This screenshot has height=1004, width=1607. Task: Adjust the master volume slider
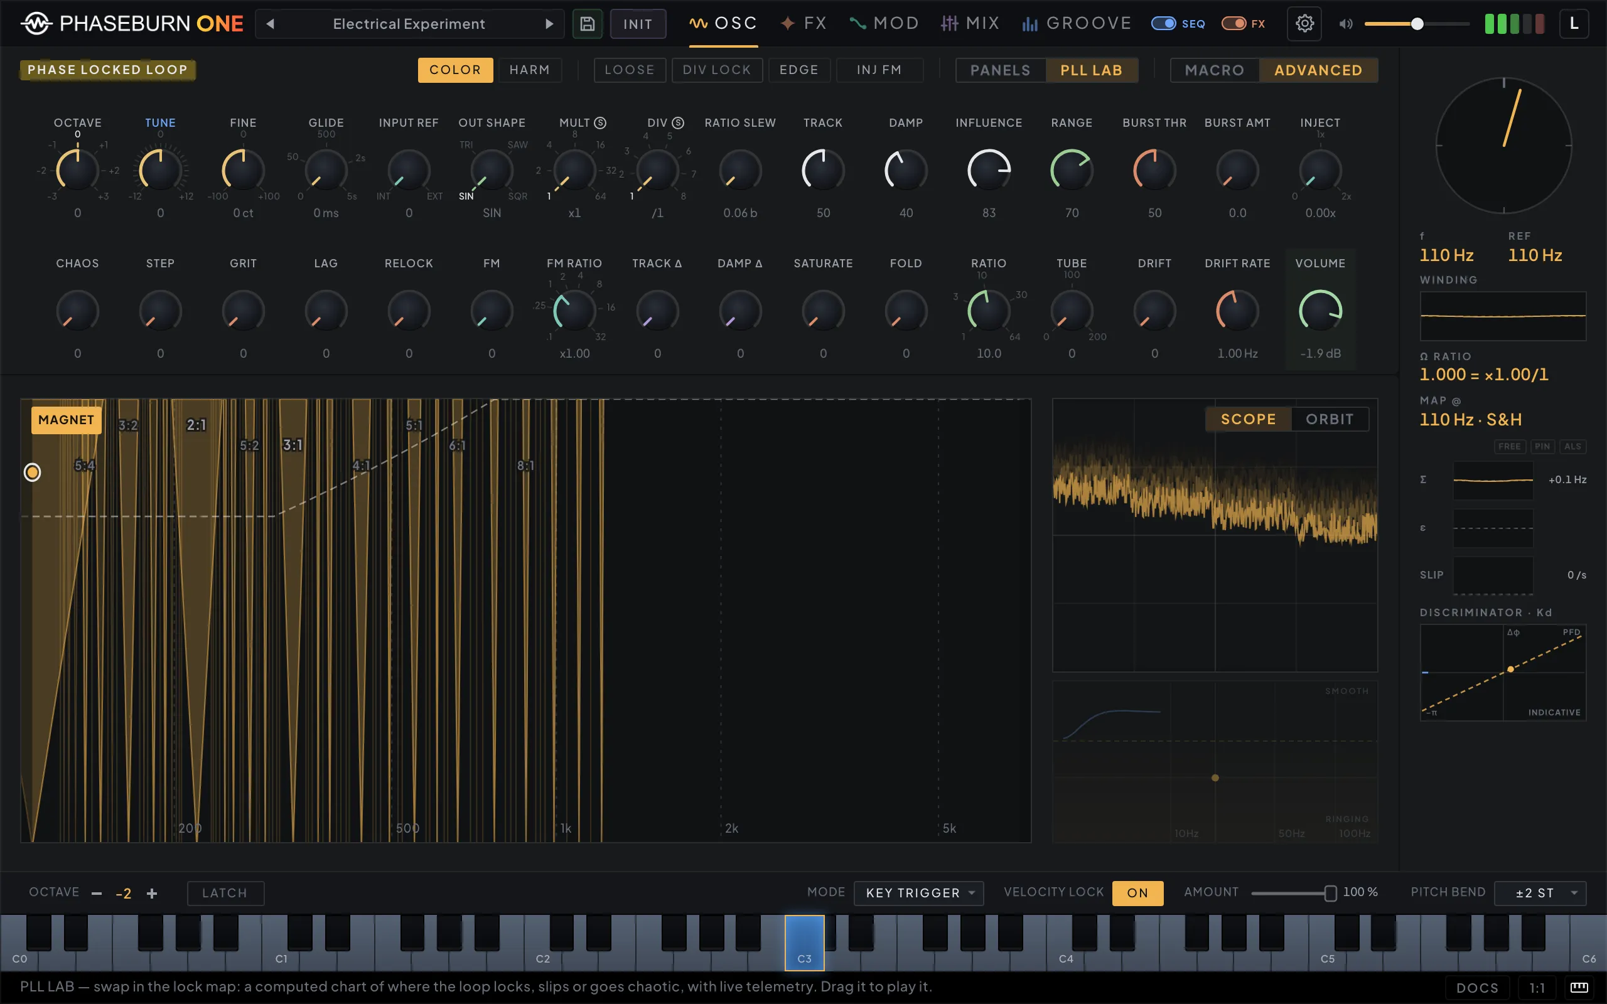[1417, 24]
